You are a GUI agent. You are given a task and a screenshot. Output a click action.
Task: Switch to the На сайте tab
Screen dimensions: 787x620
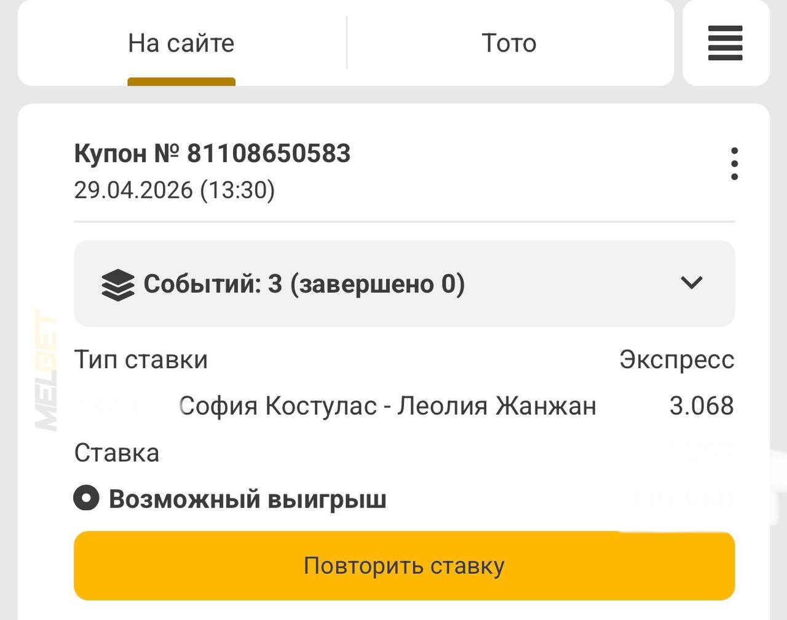click(181, 43)
